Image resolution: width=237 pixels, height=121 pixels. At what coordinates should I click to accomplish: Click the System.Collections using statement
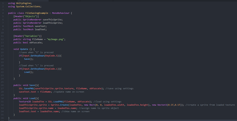point(29,6)
